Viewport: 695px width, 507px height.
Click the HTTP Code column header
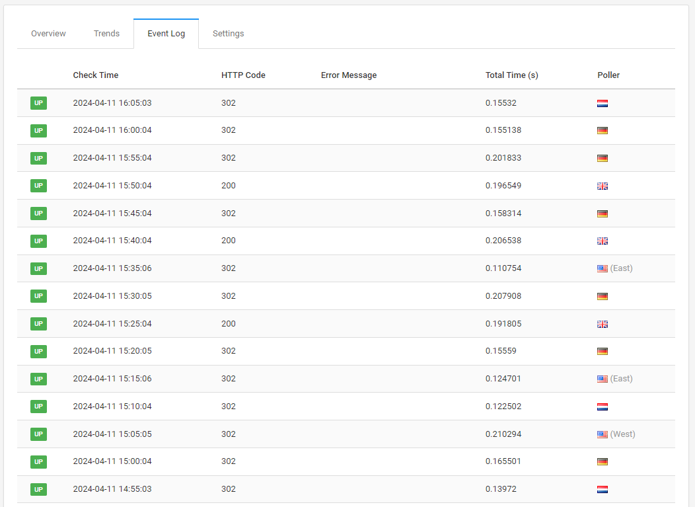[243, 75]
